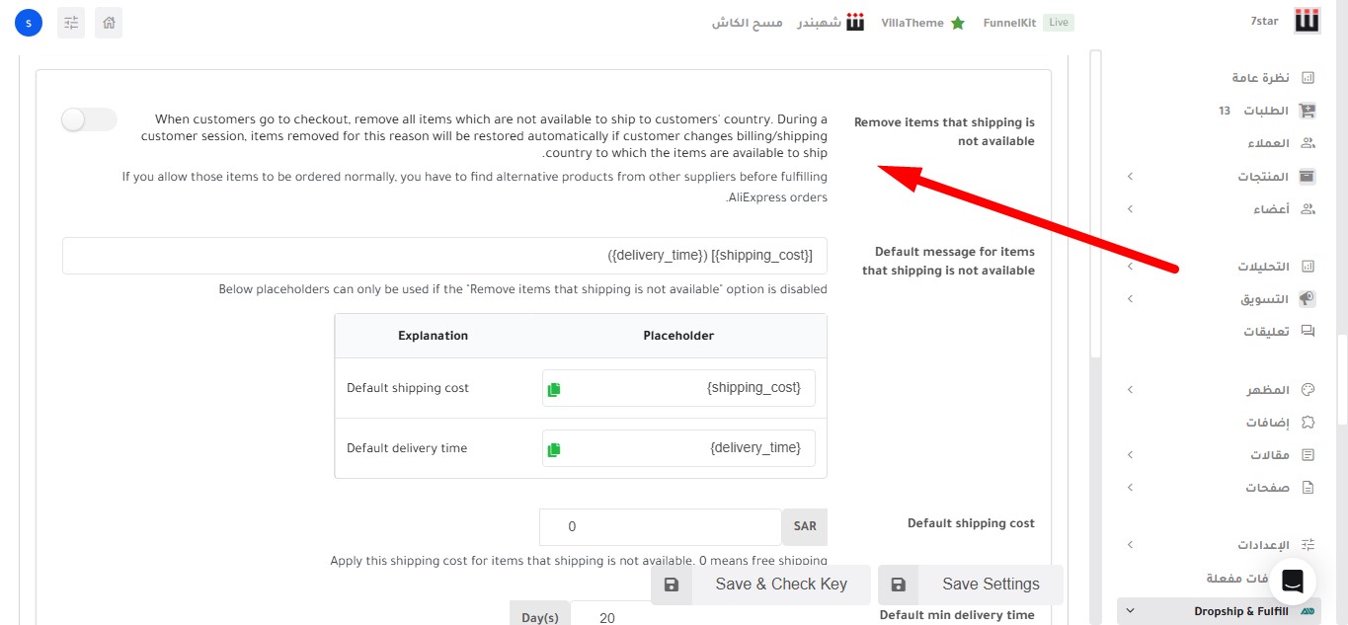Expand the الإعدادات sidebar submenu
Viewport: 1348px width, 625px height.
[x=1131, y=545]
